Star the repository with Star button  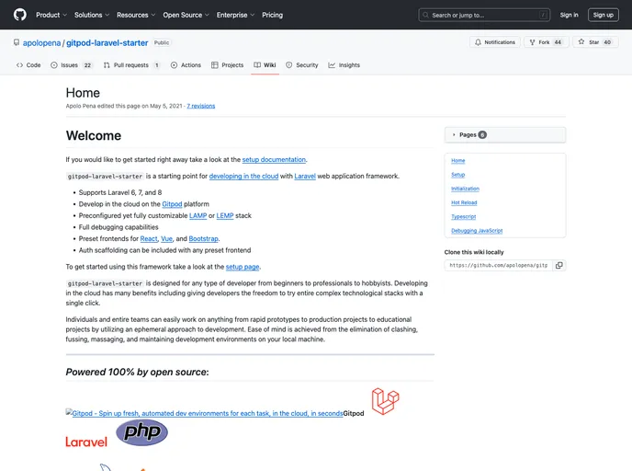click(595, 42)
